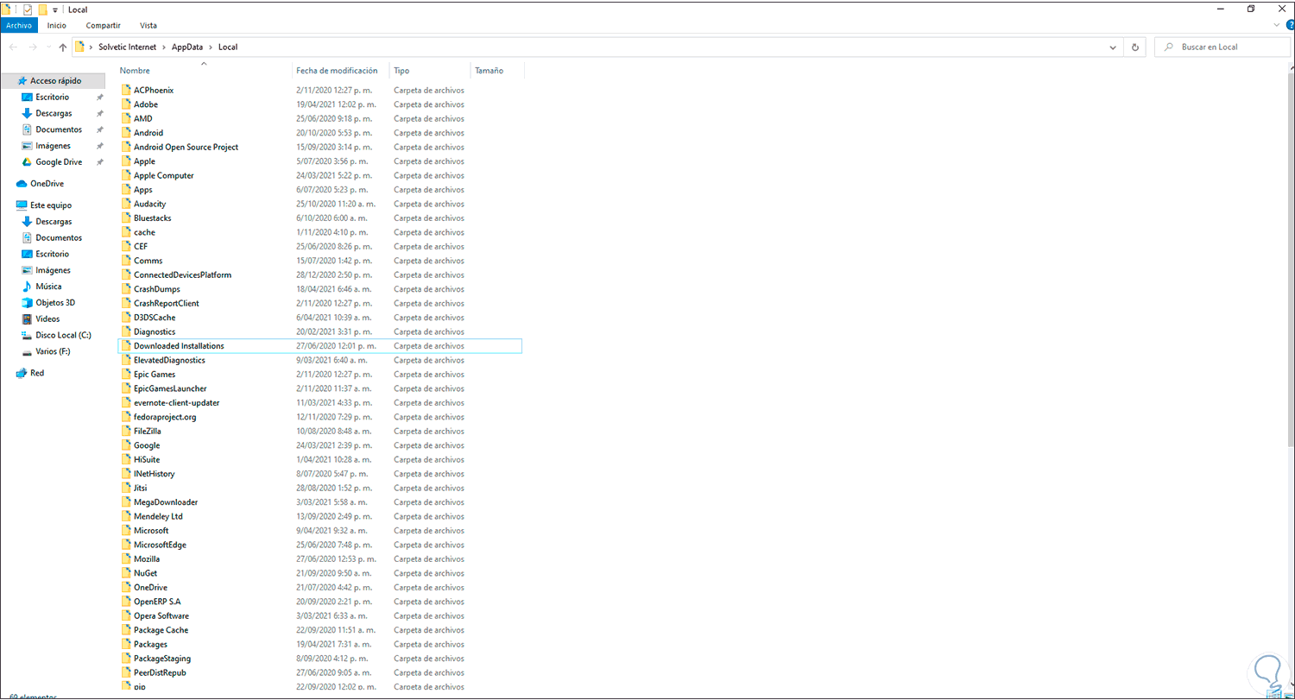Click the Local breadcrumb in address bar
The width and height of the screenshot is (1295, 700).
[x=228, y=47]
